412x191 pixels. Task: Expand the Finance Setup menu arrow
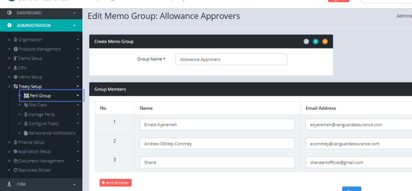pos(78,142)
